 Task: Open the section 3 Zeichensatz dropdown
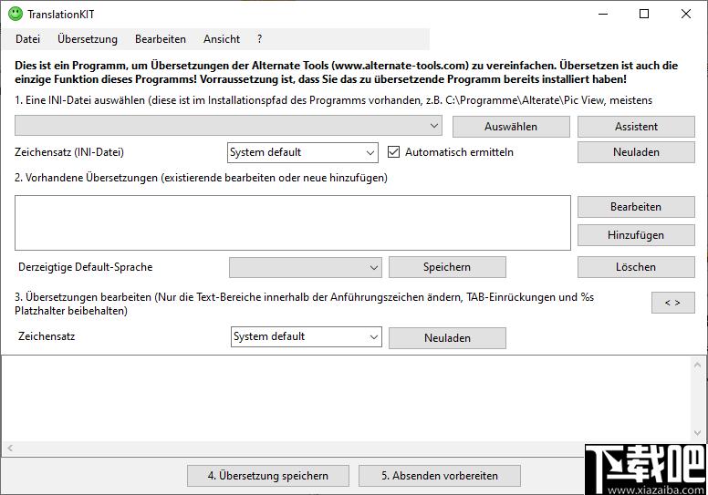(x=307, y=337)
